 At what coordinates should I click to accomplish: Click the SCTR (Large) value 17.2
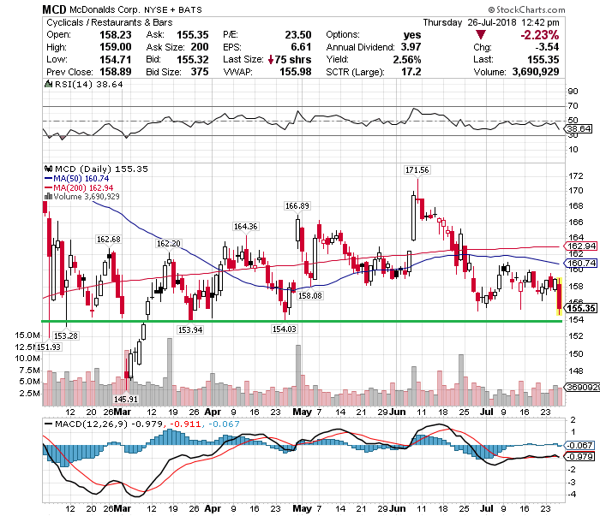click(411, 72)
